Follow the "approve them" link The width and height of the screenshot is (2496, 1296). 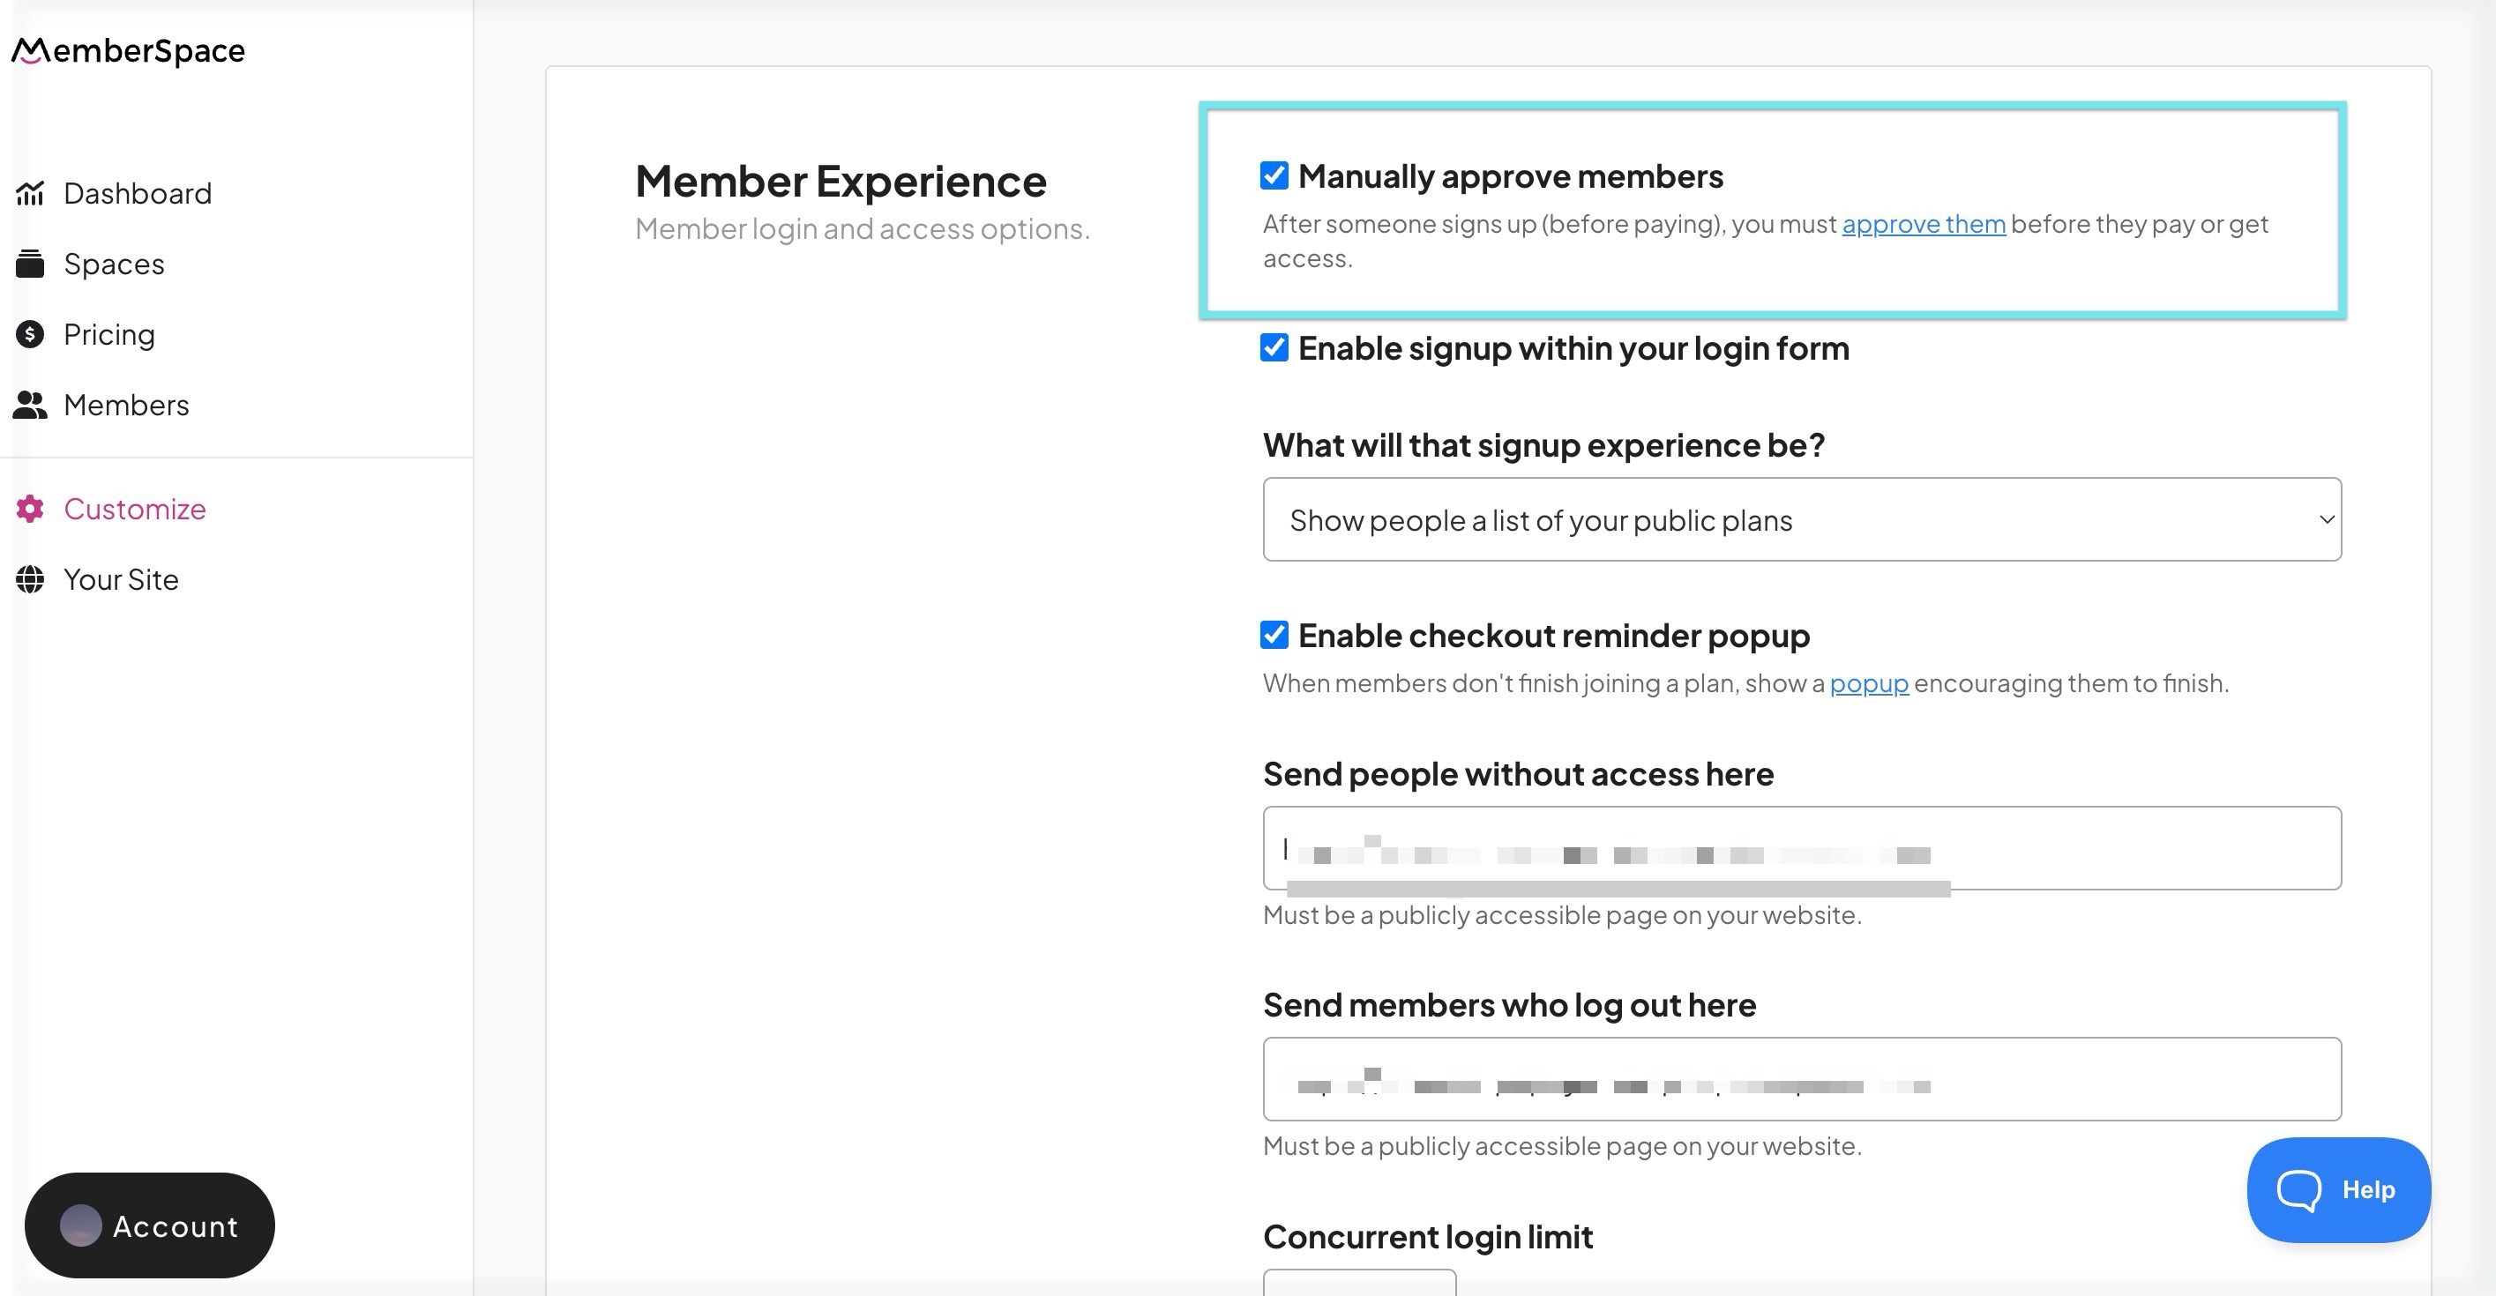pyautogui.click(x=1924, y=224)
